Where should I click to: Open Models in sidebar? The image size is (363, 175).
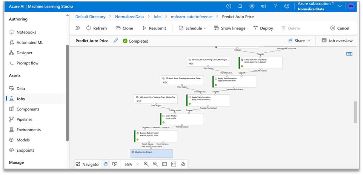tap(19, 140)
